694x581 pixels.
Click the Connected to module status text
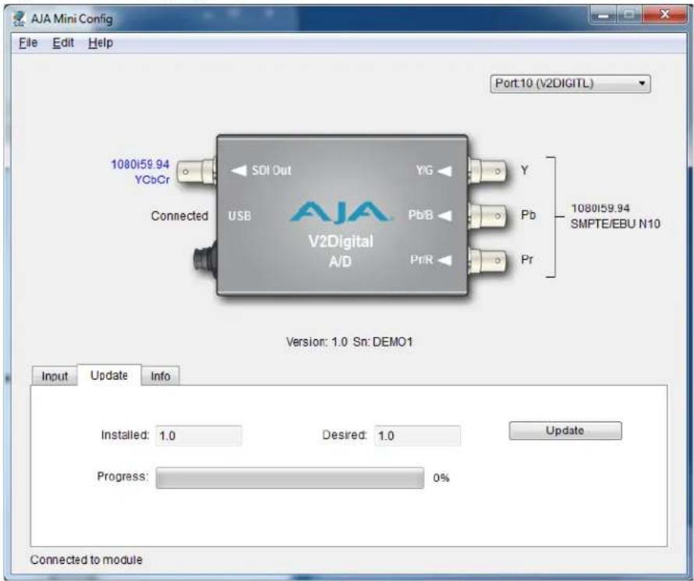click(x=87, y=560)
